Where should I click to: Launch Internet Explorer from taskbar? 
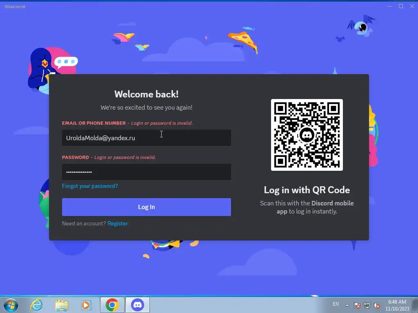tap(36, 305)
